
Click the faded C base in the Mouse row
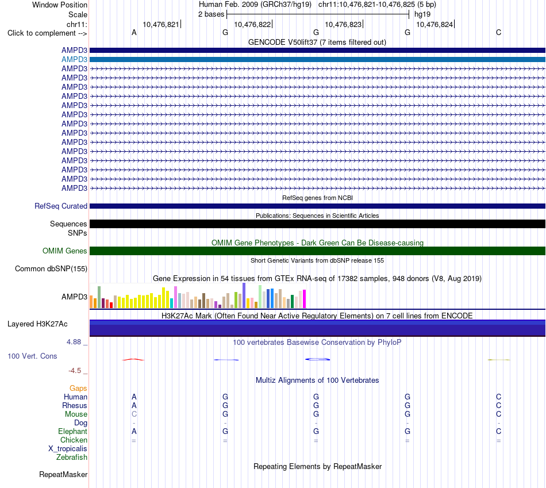[x=134, y=414]
